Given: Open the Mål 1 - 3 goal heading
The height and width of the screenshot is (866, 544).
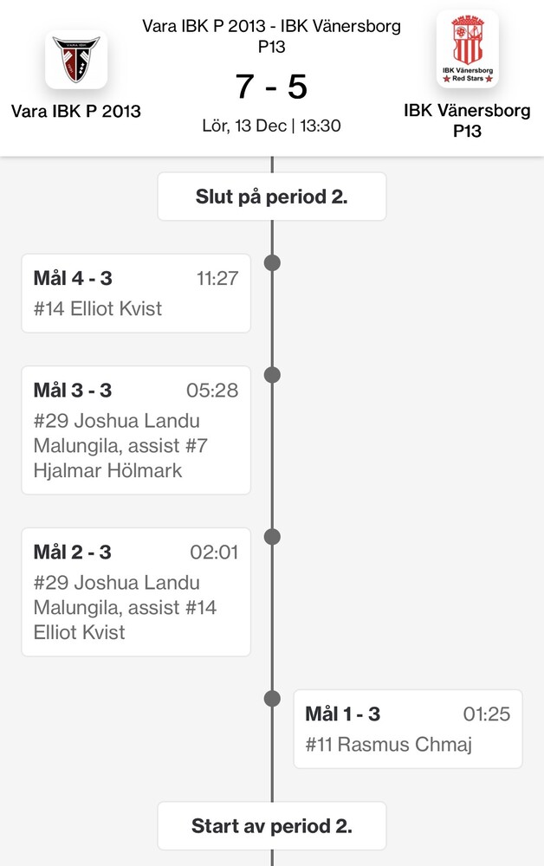Looking at the screenshot, I should [x=343, y=714].
